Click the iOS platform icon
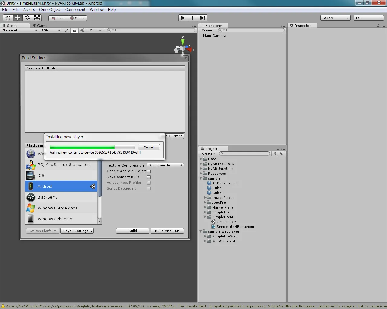The height and width of the screenshot is (309, 387). 31,175
